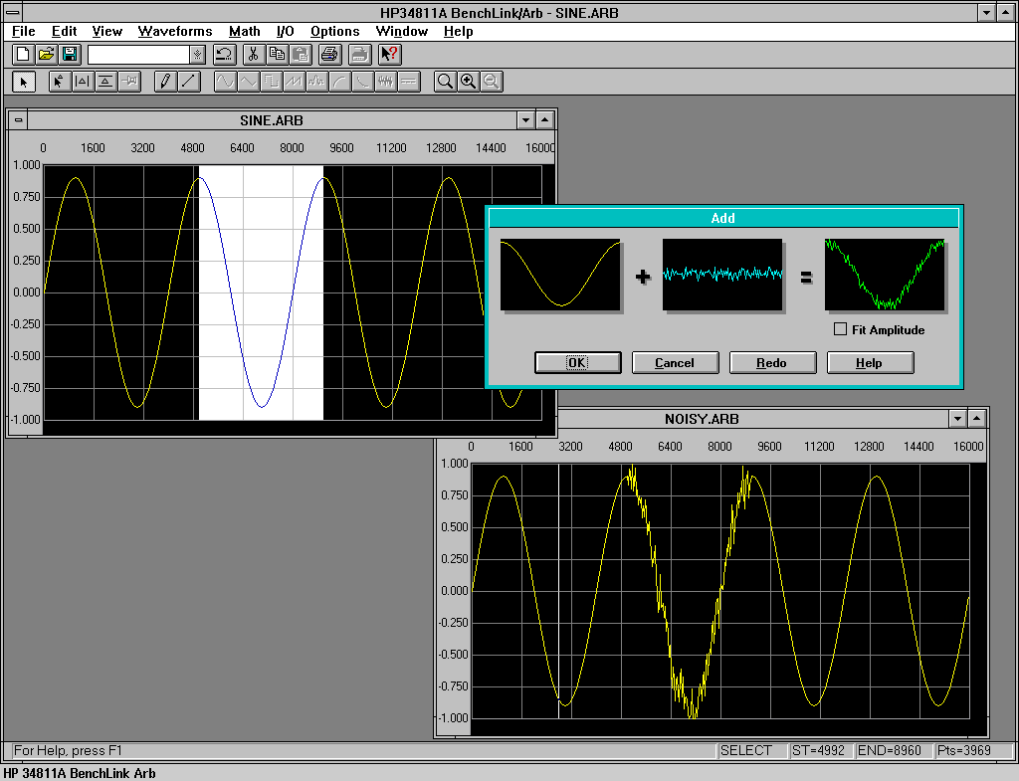This screenshot has width=1019, height=781.
Task: Click the New document icon
Action: tap(23, 55)
